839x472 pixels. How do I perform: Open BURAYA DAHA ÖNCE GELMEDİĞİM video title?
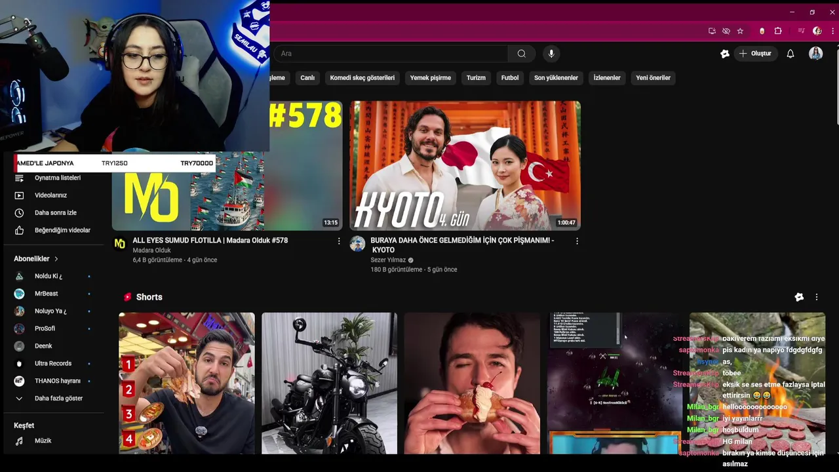[462, 245]
